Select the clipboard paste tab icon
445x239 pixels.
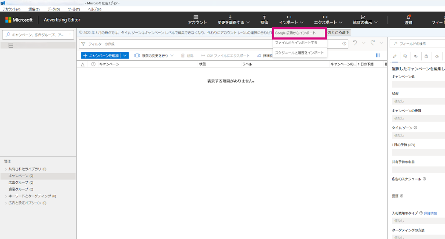tap(426, 57)
